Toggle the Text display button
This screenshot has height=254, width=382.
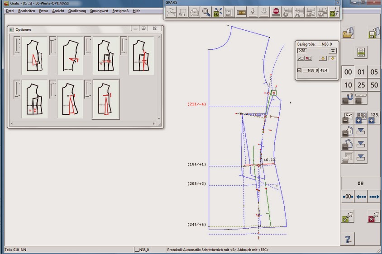pos(348,118)
